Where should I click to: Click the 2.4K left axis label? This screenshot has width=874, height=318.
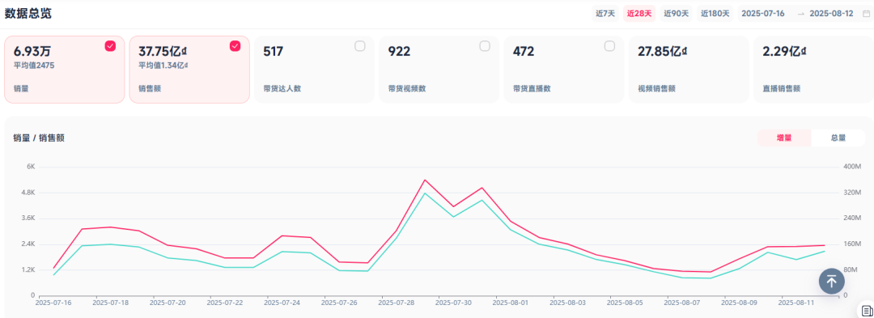pyautogui.click(x=28, y=244)
